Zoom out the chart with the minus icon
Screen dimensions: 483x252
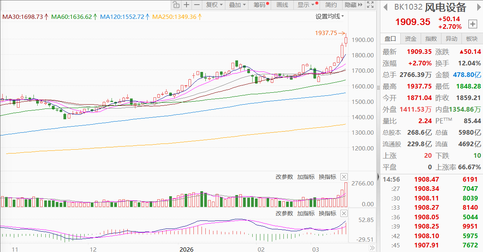tap(197, 5)
